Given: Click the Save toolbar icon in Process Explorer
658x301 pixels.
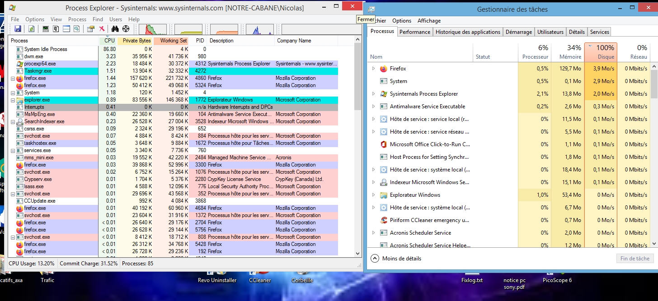Looking at the screenshot, I should pos(18,29).
